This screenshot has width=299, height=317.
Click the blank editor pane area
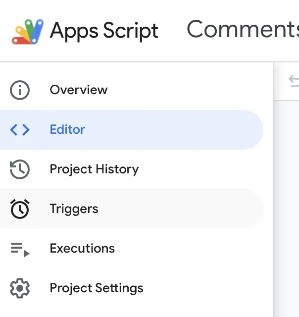(287, 208)
